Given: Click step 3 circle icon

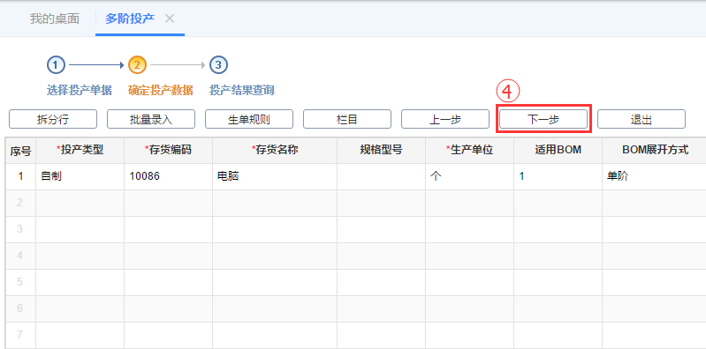Looking at the screenshot, I should 218,65.
